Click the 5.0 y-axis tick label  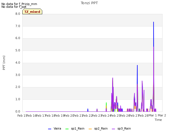[x=18, y=51]
